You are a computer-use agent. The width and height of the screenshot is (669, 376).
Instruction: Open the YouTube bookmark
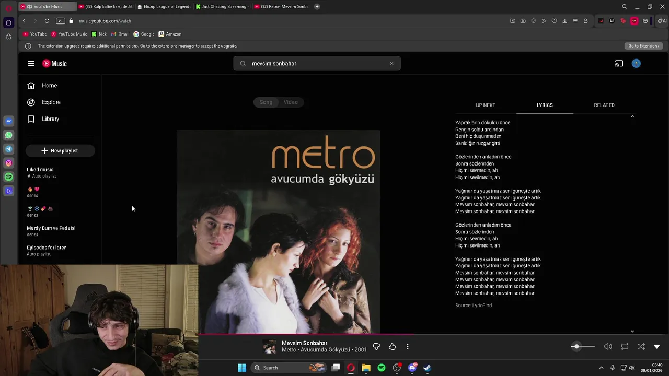34,34
